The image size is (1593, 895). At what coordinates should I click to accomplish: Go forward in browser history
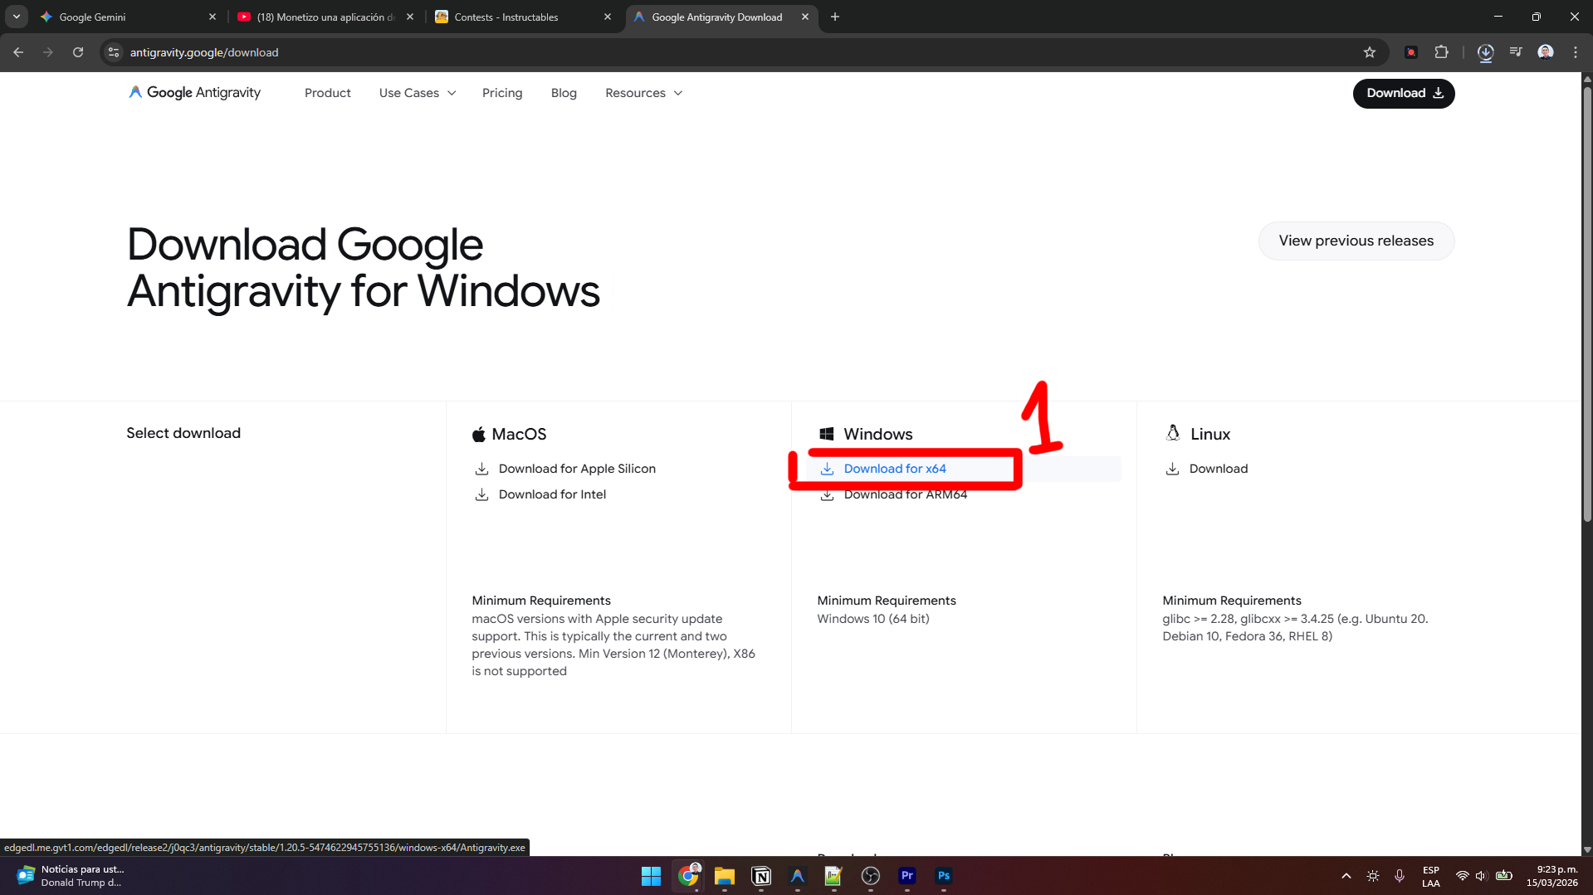(48, 52)
